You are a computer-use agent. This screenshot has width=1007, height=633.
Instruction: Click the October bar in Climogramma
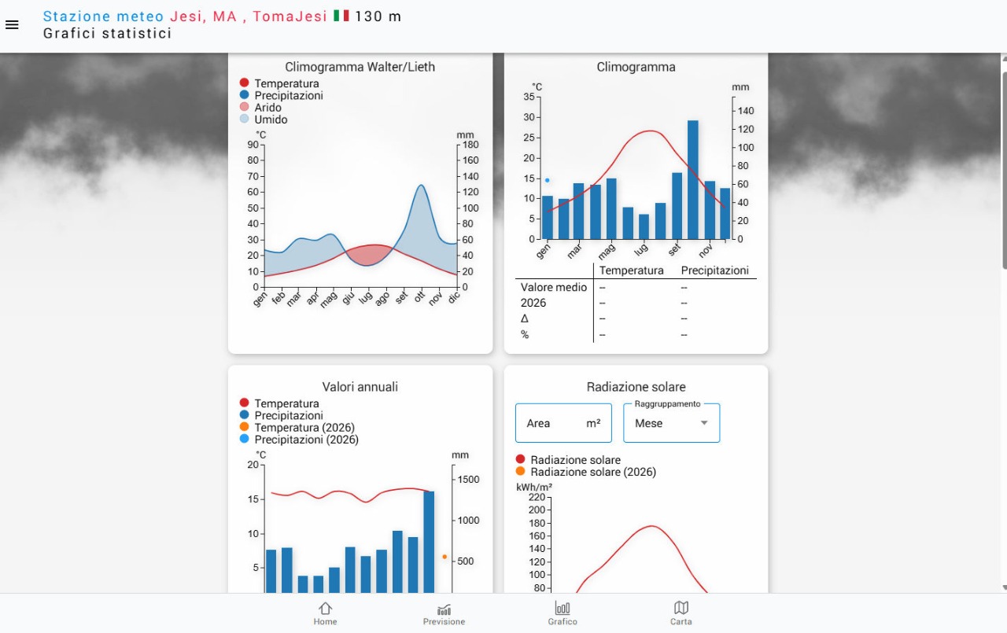(x=693, y=181)
